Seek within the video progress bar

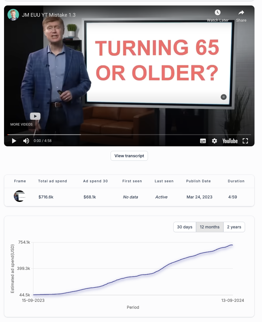pyautogui.click(x=129, y=135)
